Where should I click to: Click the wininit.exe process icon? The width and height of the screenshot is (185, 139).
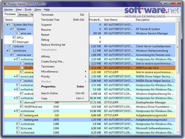click(x=11, y=51)
